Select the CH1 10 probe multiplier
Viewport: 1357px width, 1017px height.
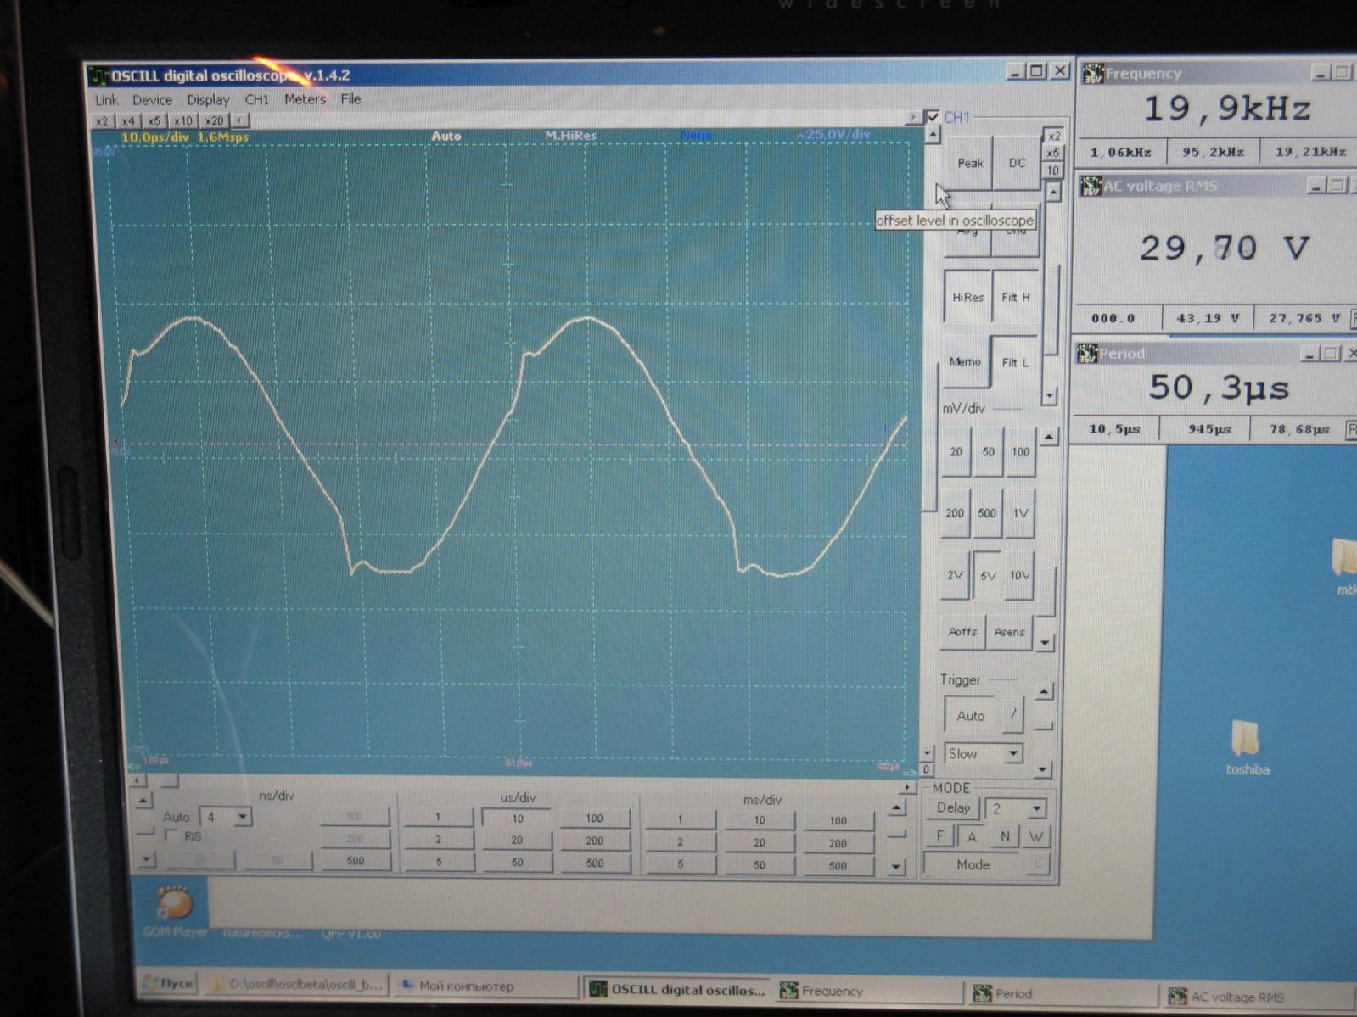tap(1053, 170)
